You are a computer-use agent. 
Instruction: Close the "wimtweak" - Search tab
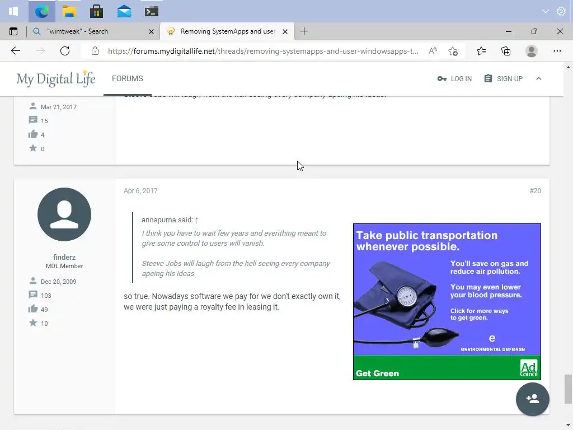coord(151,32)
